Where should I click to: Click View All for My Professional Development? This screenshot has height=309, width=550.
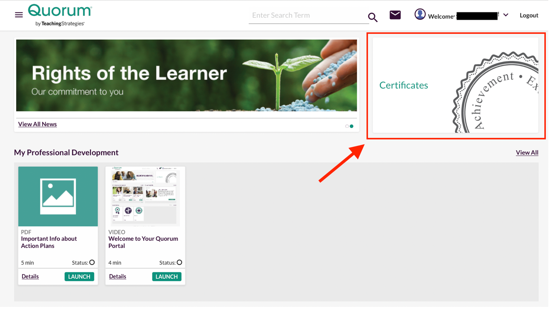(x=527, y=152)
